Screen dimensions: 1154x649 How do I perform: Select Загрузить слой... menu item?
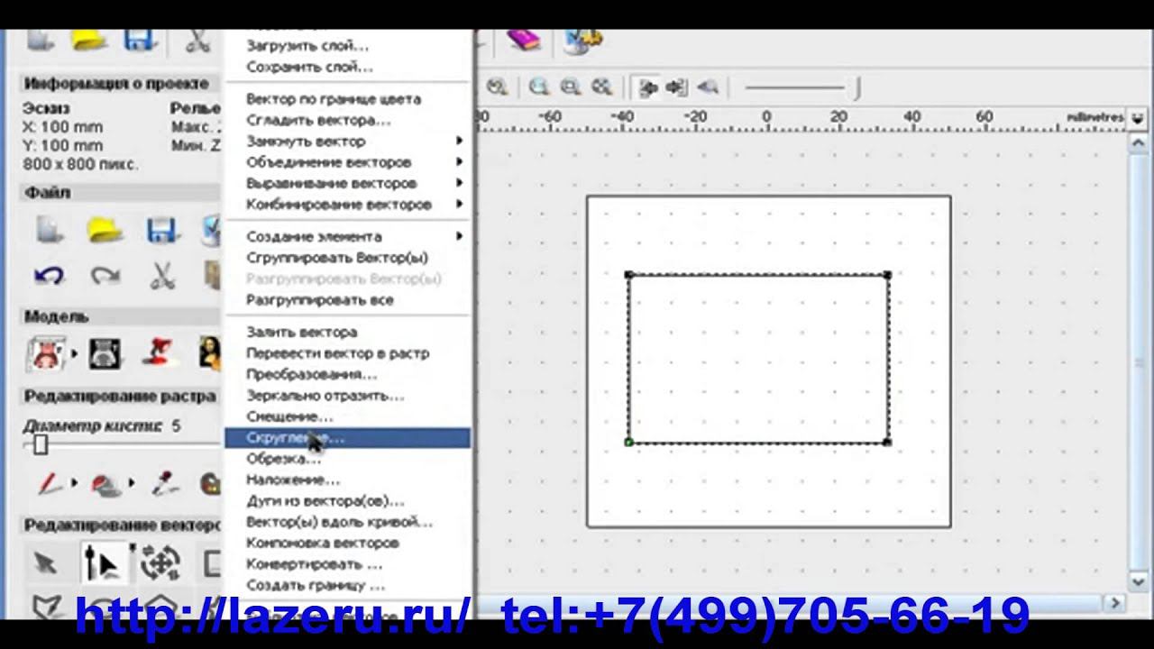point(347,45)
